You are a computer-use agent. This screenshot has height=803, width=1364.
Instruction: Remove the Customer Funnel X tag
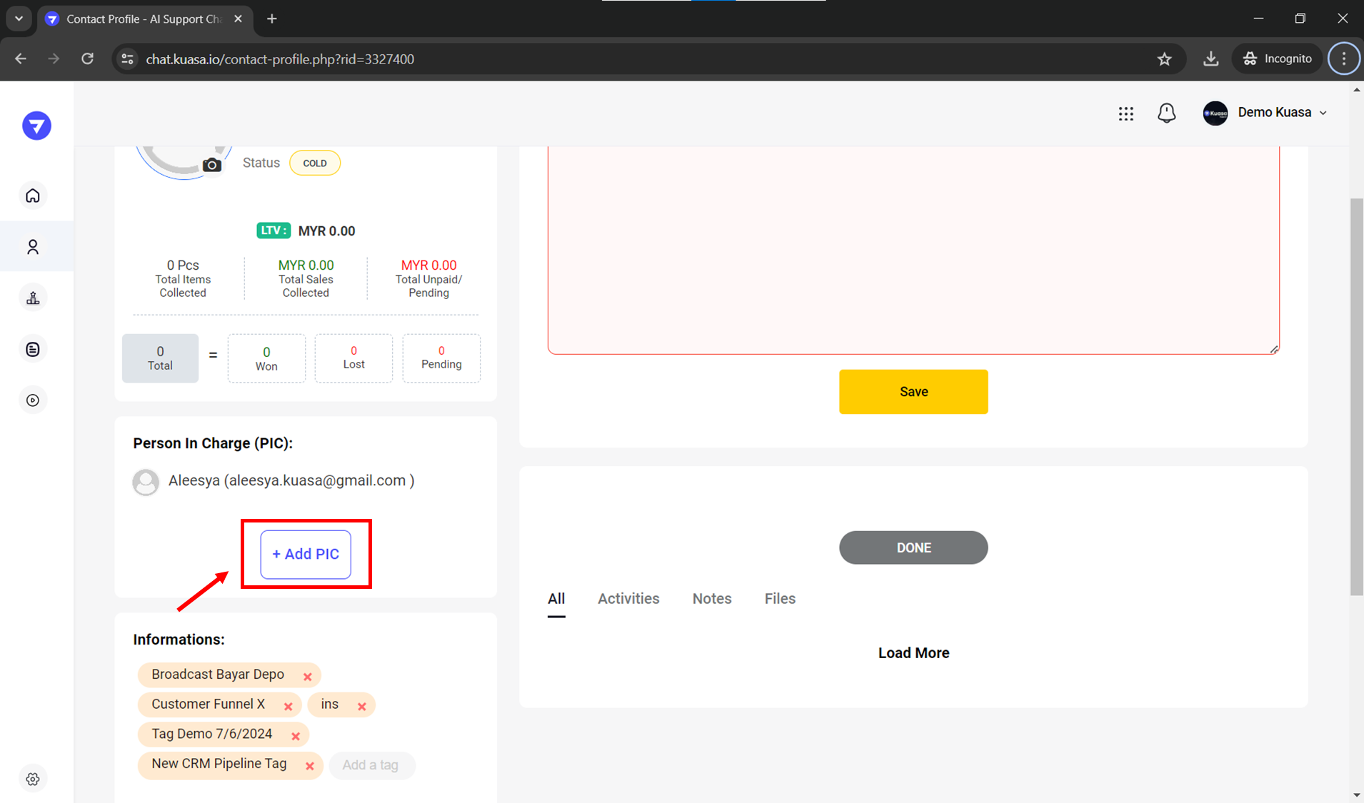(x=289, y=706)
